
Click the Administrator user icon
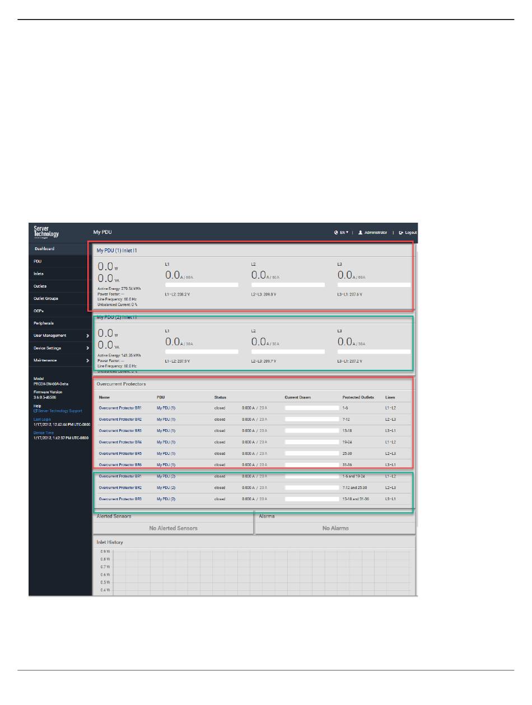pyautogui.click(x=361, y=232)
